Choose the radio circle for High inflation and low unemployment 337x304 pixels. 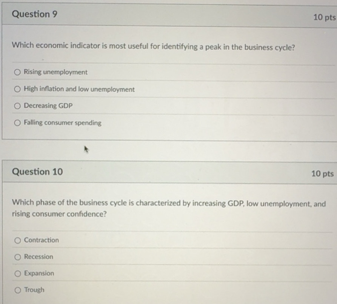(17, 89)
